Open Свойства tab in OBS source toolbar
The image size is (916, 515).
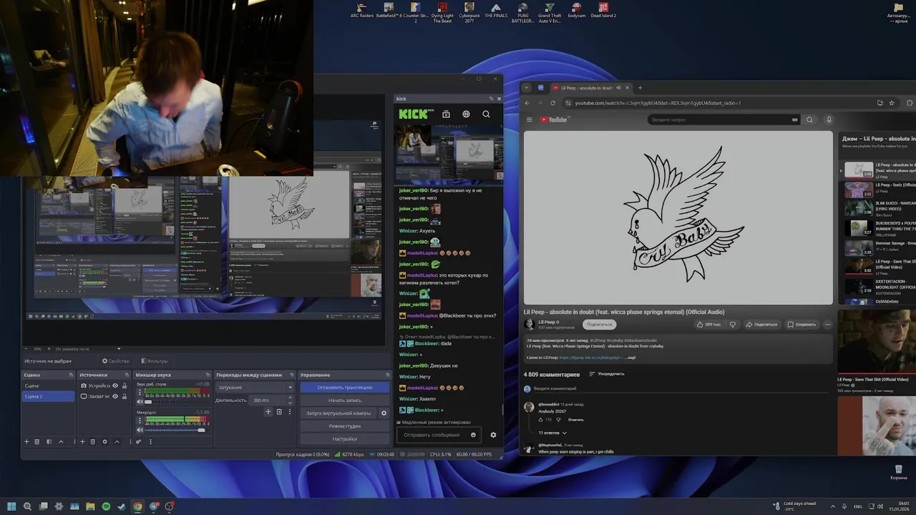point(115,361)
